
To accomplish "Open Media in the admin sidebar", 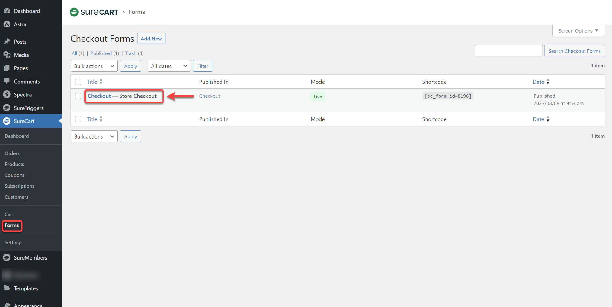I will pyautogui.click(x=21, y=55).
